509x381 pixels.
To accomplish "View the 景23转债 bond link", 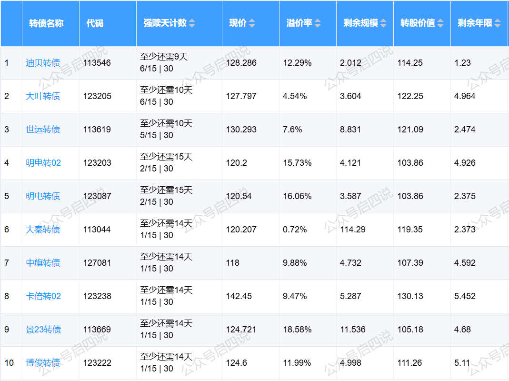I will coord(43,330).
